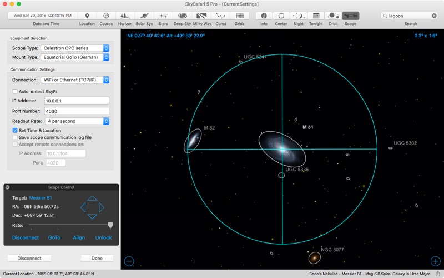The height and width of the screenshot is (278, 444).
Task: Open the Readout Rate dropdown
Action: (77, 121)
